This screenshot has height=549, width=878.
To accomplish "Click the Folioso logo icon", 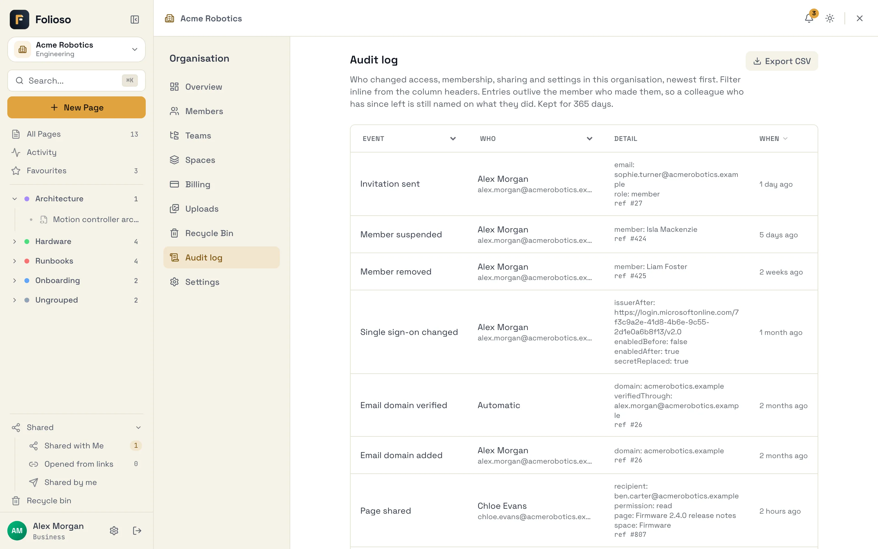I will pyautogui.click(x=20, y=20).
